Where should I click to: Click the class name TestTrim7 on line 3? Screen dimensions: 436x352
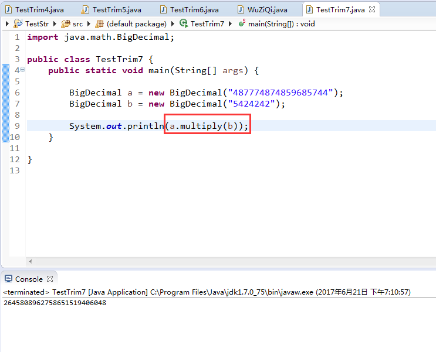119,59
